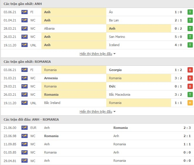Screen dimensions: 194x165
Task: Click world flag icon on 21.06.00 EUR match
Action: click(x=24, y=128)
